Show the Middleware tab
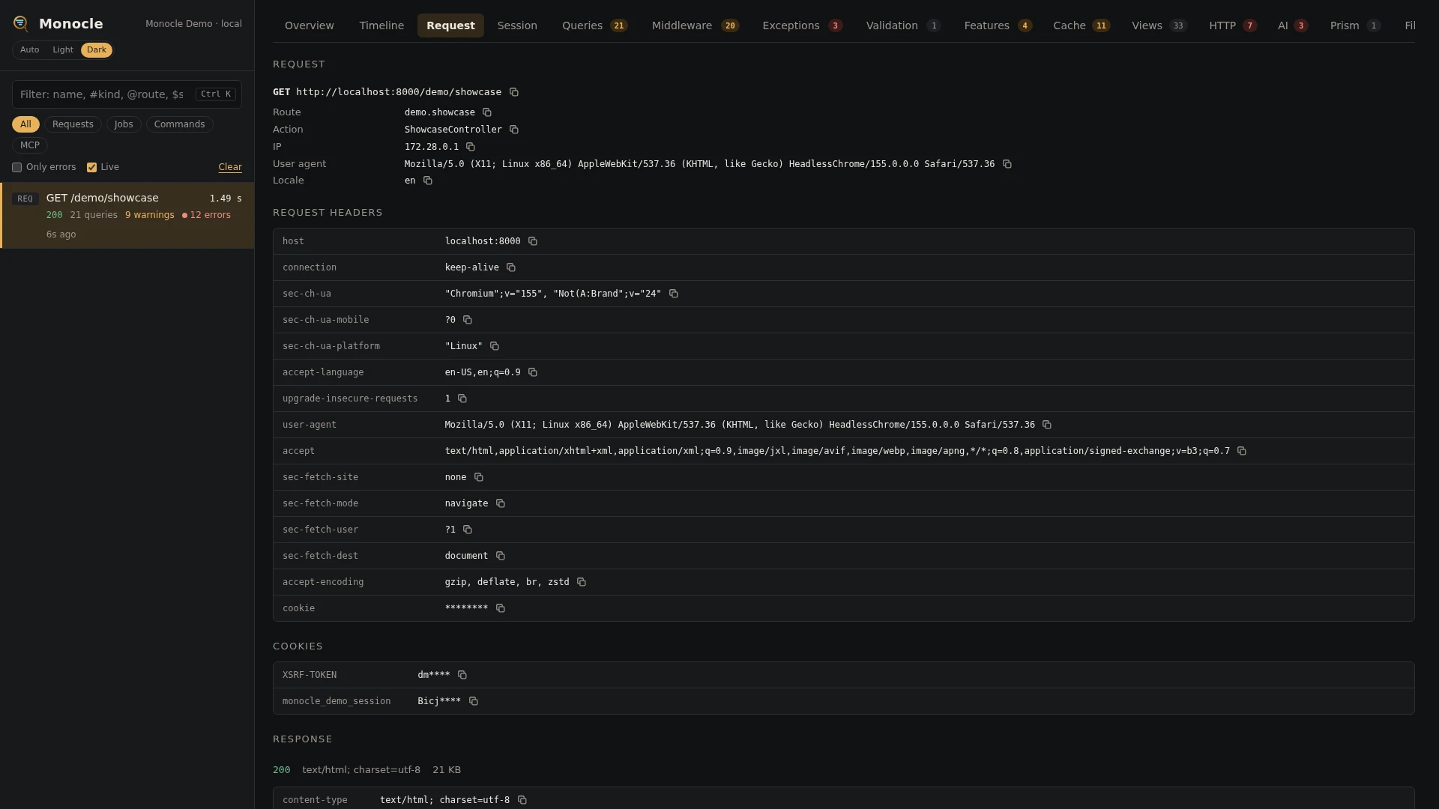1439x809 pixels. pyautogui.click(x=695, y=25)
